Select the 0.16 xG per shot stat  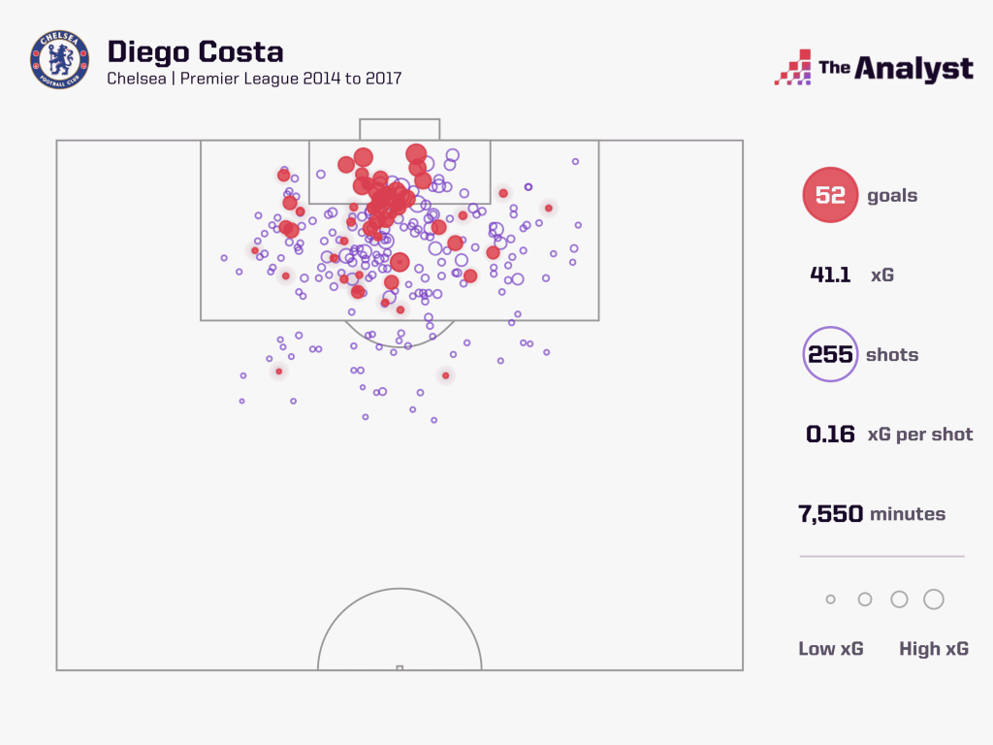(830, 434)
